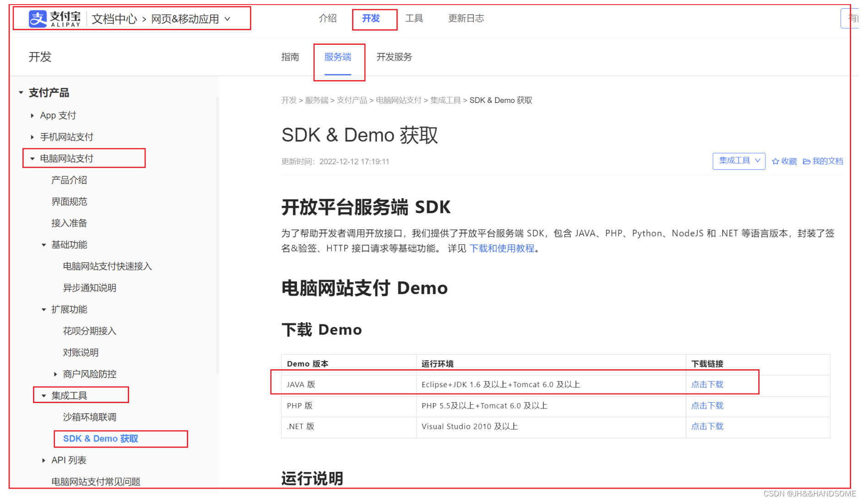Switch to the 指南 tab
The width and height of the screenshot is (863, 501).
coord(290,57)
